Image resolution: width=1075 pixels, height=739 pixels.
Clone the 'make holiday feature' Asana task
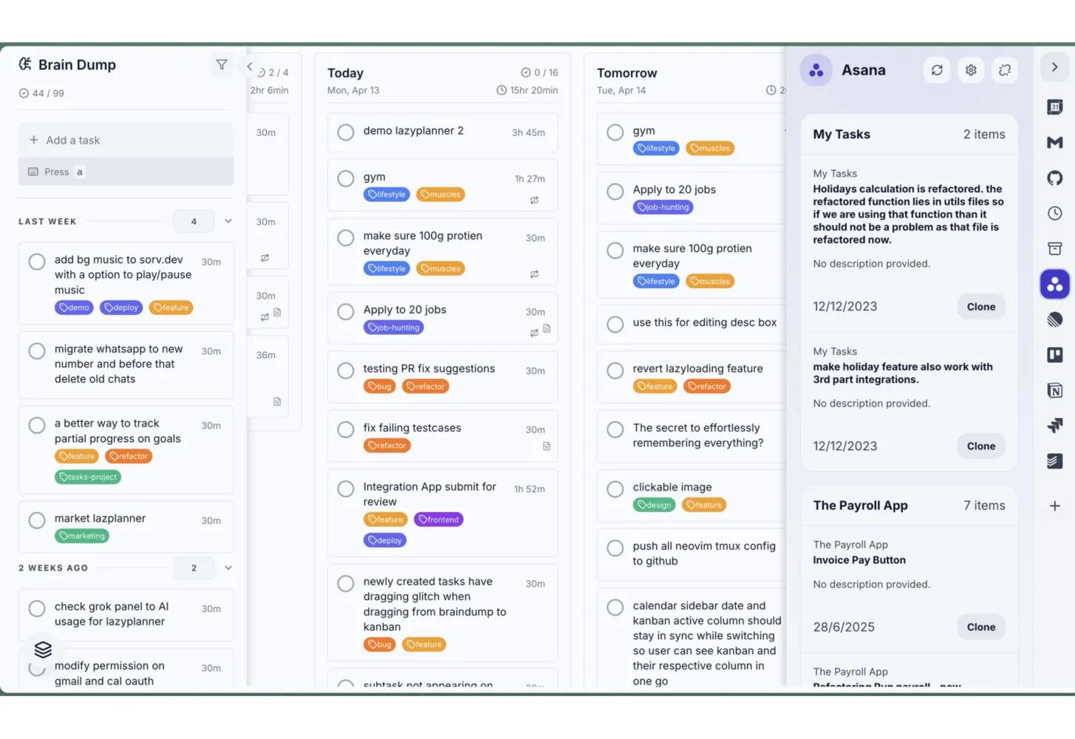pos(980,446)
